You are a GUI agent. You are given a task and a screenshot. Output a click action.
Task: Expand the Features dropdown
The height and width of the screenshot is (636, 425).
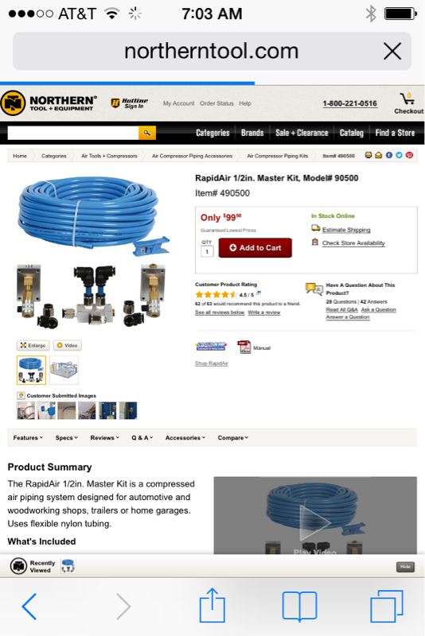[x=28, y=438]
